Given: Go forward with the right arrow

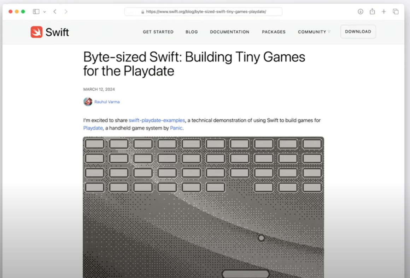Looking at the screenshot, I should click(66, 12).
